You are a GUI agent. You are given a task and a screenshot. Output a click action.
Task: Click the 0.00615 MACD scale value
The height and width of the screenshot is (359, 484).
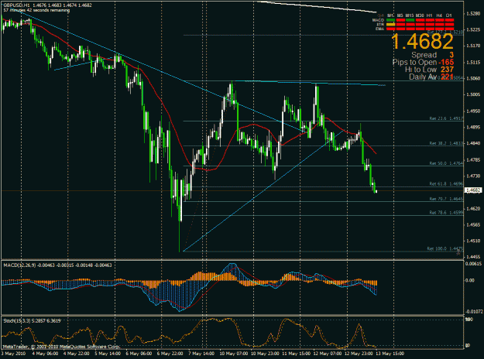tap(473, 264)
